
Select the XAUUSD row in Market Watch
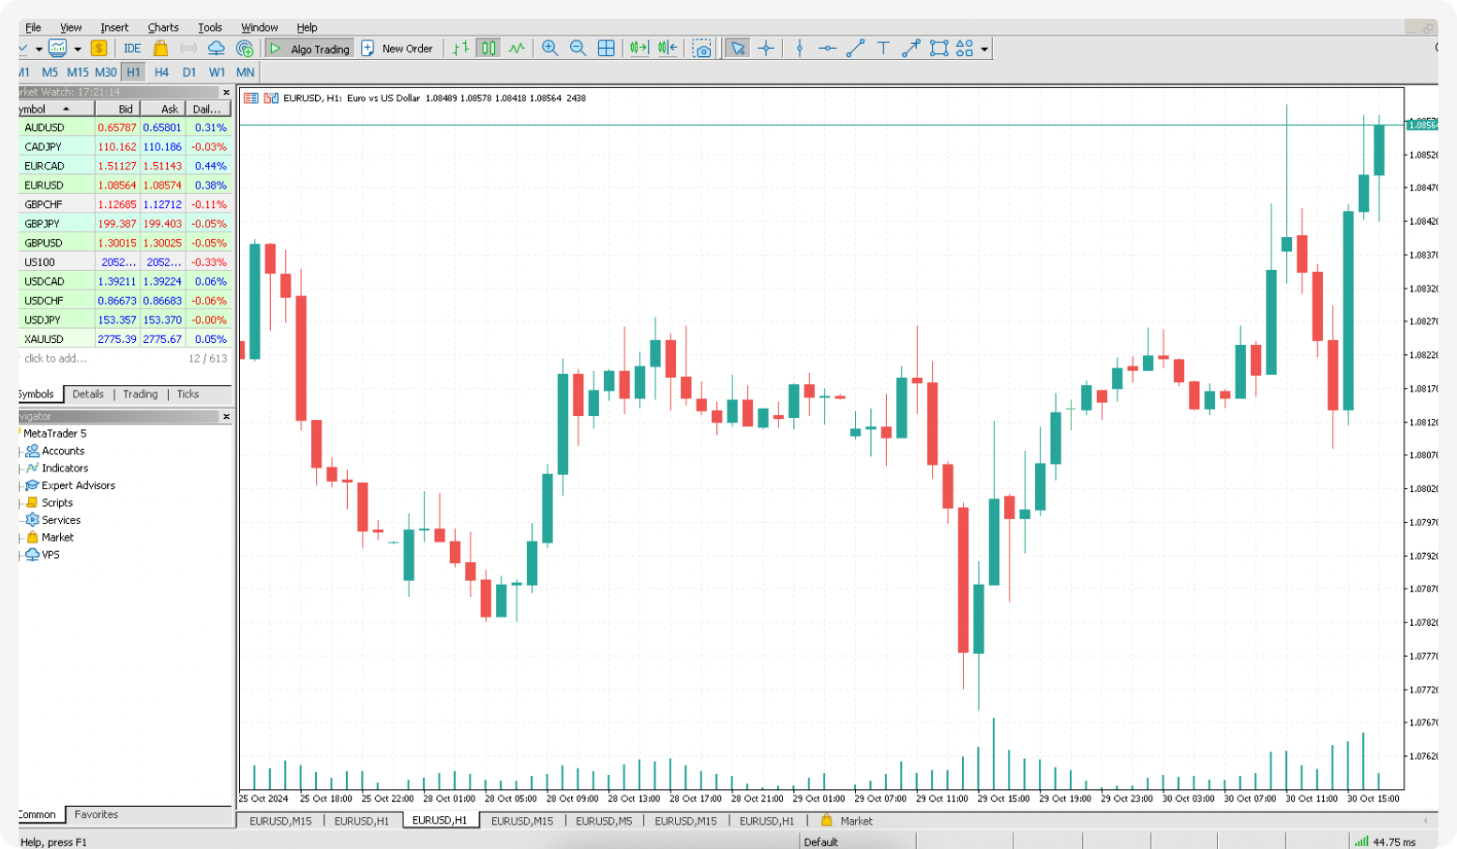click(44, 339)
